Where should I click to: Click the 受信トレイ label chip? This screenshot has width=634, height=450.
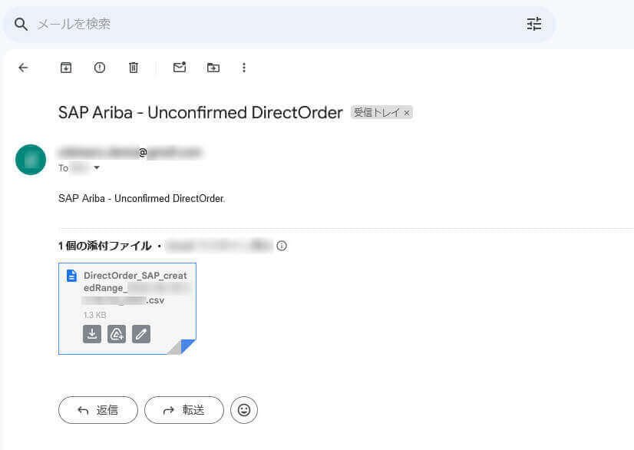[x=377, y=112]
